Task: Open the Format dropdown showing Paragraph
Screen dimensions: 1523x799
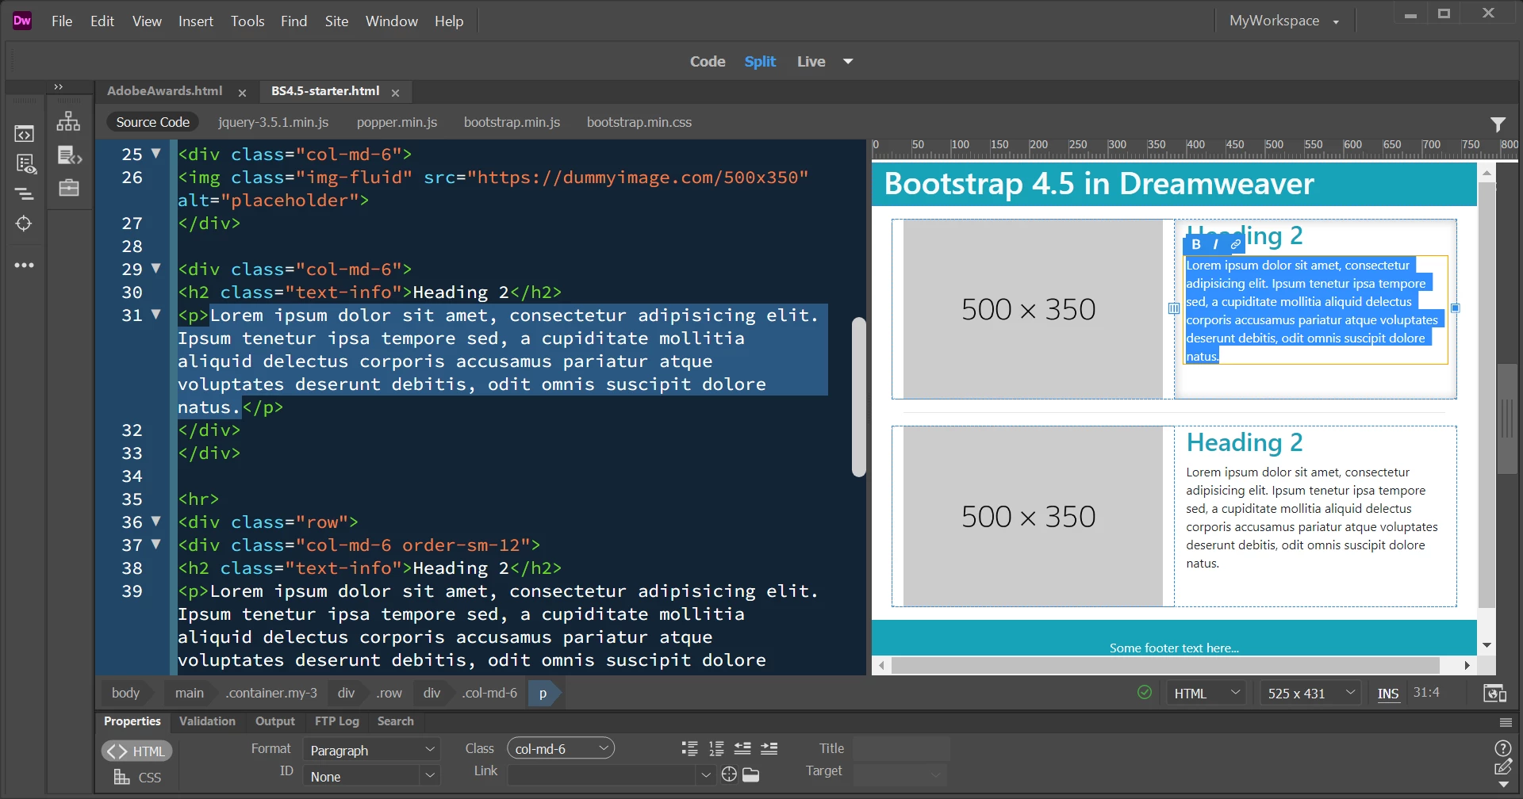Action: (372, 750)
